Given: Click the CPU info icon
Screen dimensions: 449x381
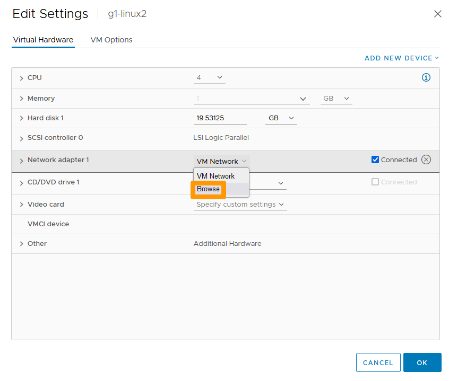Looking at the screenshot, I should coord(426,78).
